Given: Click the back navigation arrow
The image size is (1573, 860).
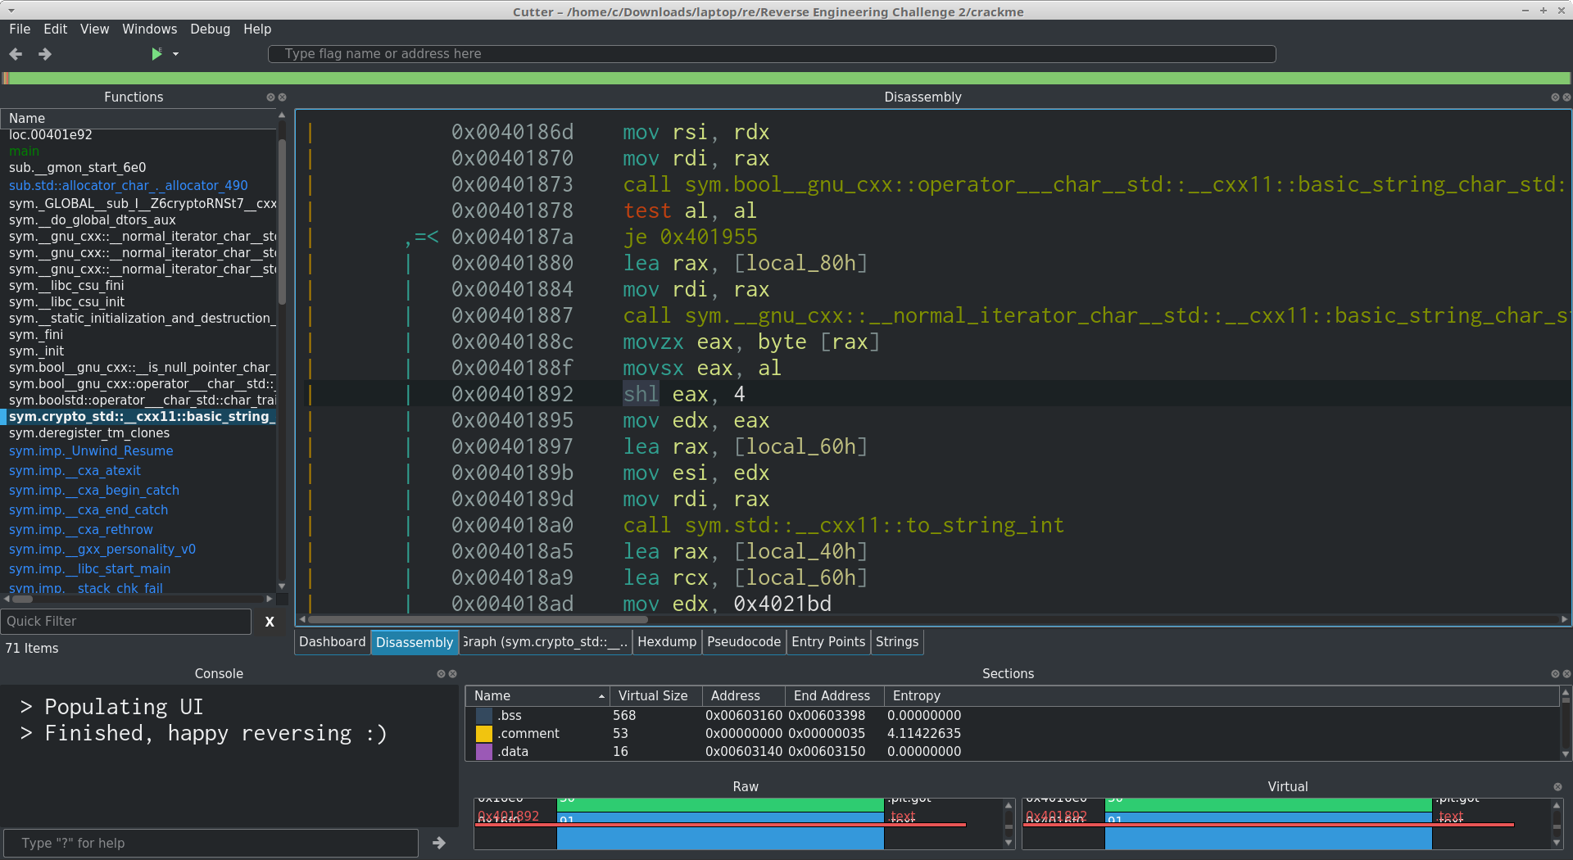Looking at the screenshot, I should (16, 54).
